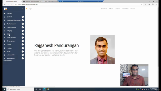This screenshot has width=161, height=91.
Task: Choose the REST tag
Action: pyautogui.click(x=8, y=34)
